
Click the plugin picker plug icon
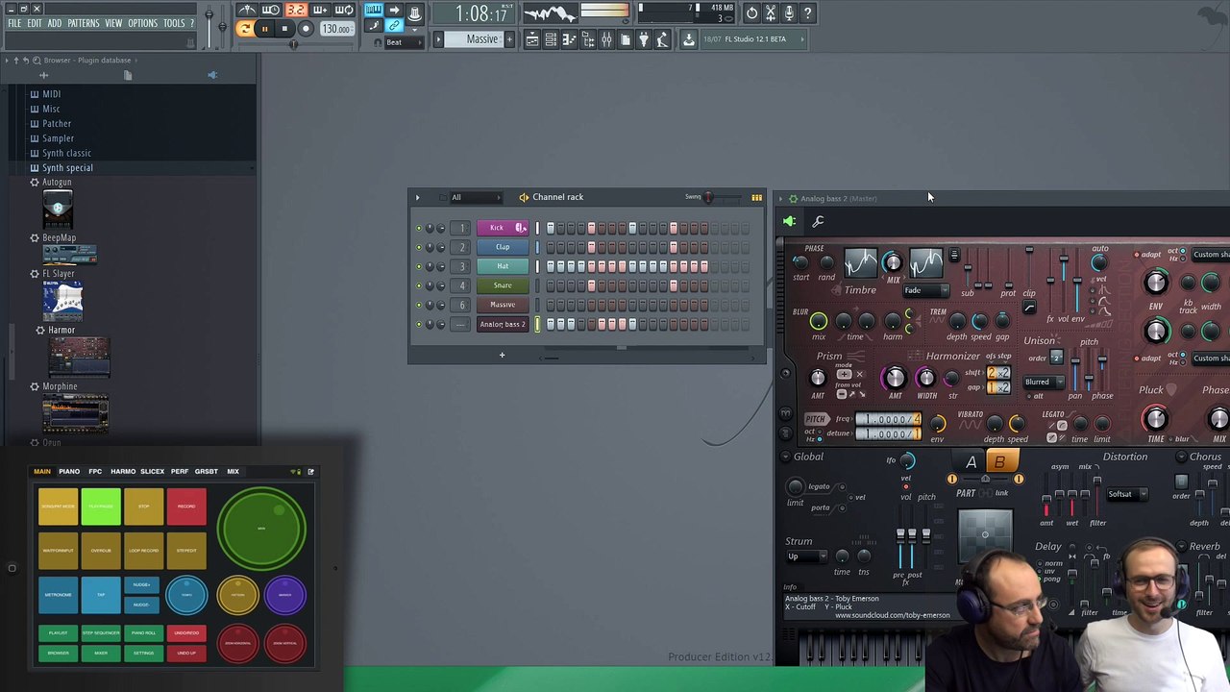pos(644,39)
